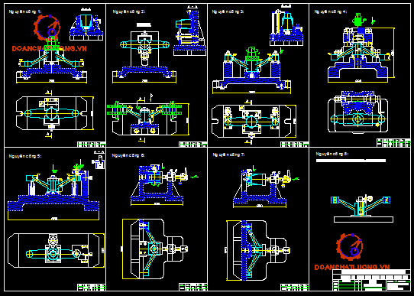Select the plan view drawing in Nguyên công 6
414x296 pixels.
(x=155, y=249)
